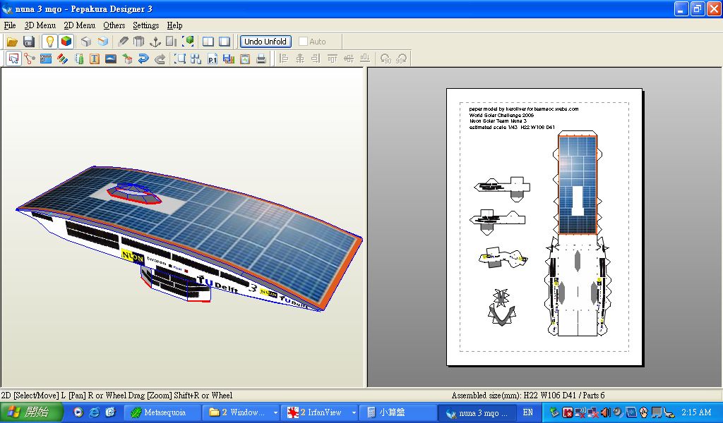Expand the '2 IrfanView' taskbar group arrow
Screen dimensions: 723x423
coord(353,412)
